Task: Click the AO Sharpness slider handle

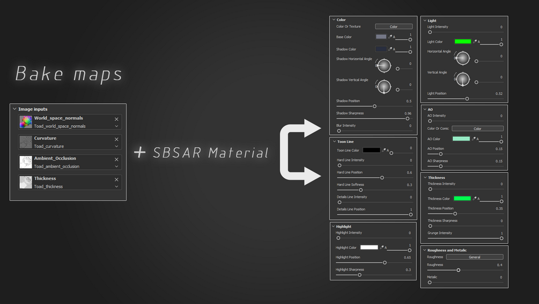Action: (441, 167)
